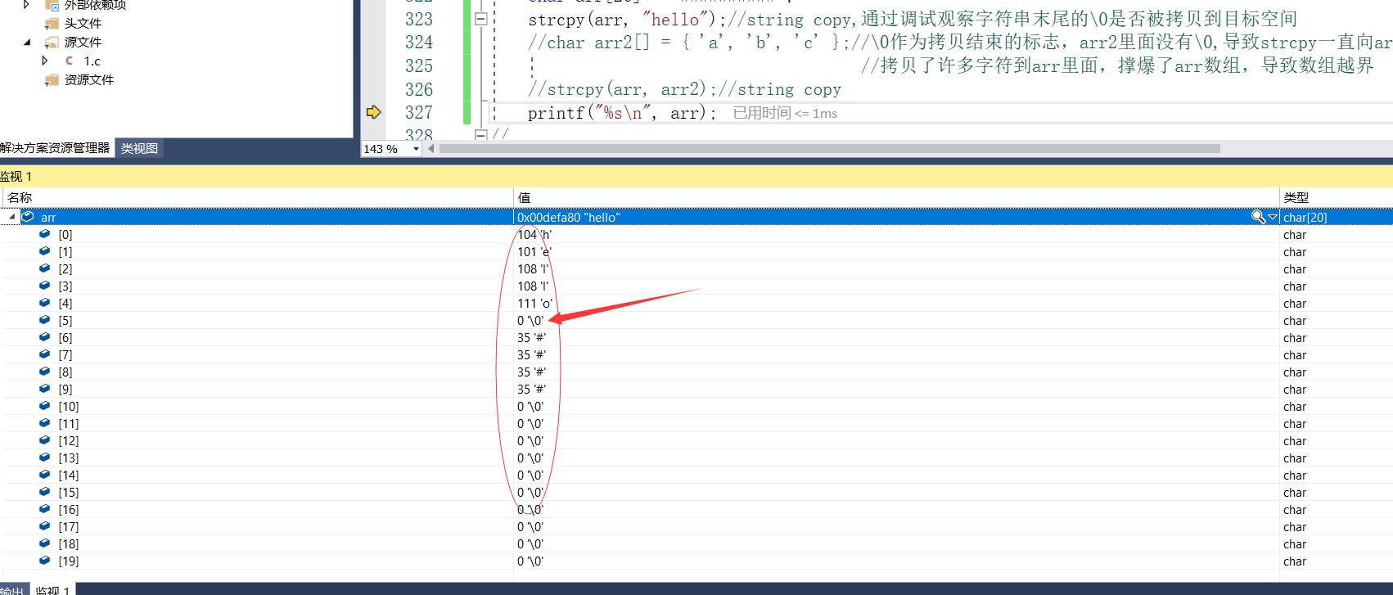Click the 头文件 folder icon
Viewport: 1393px width, 595px height.
pos(52,23)
